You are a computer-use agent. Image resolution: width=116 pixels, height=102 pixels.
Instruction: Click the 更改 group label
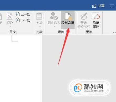tap(13, 32)
